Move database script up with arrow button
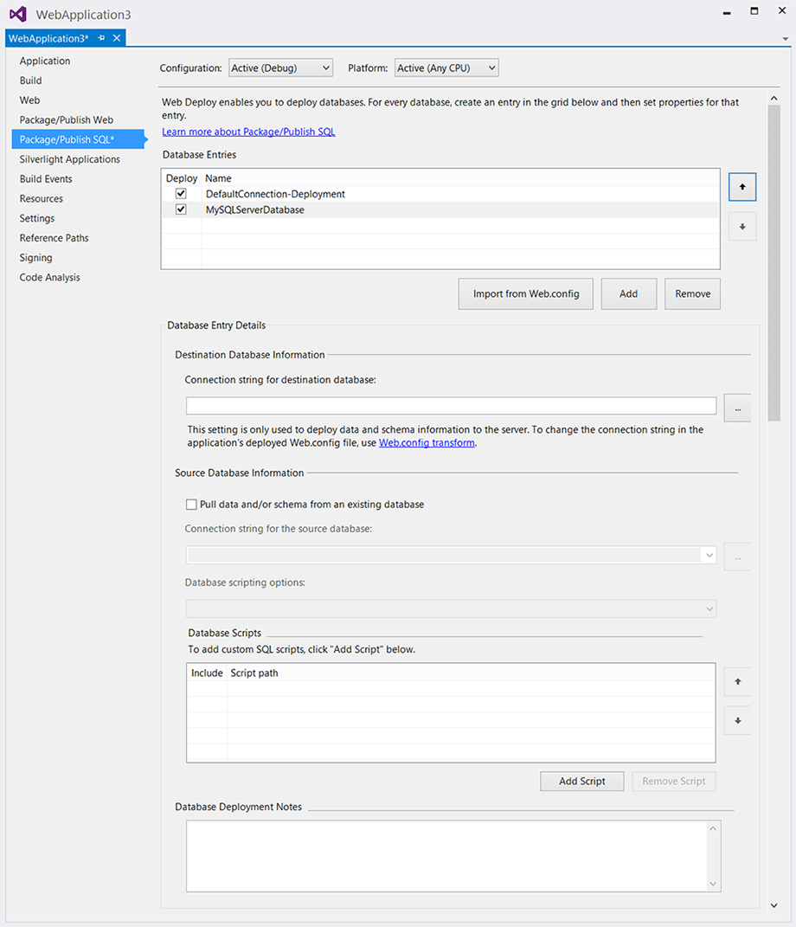 click(x=737, y=682)
